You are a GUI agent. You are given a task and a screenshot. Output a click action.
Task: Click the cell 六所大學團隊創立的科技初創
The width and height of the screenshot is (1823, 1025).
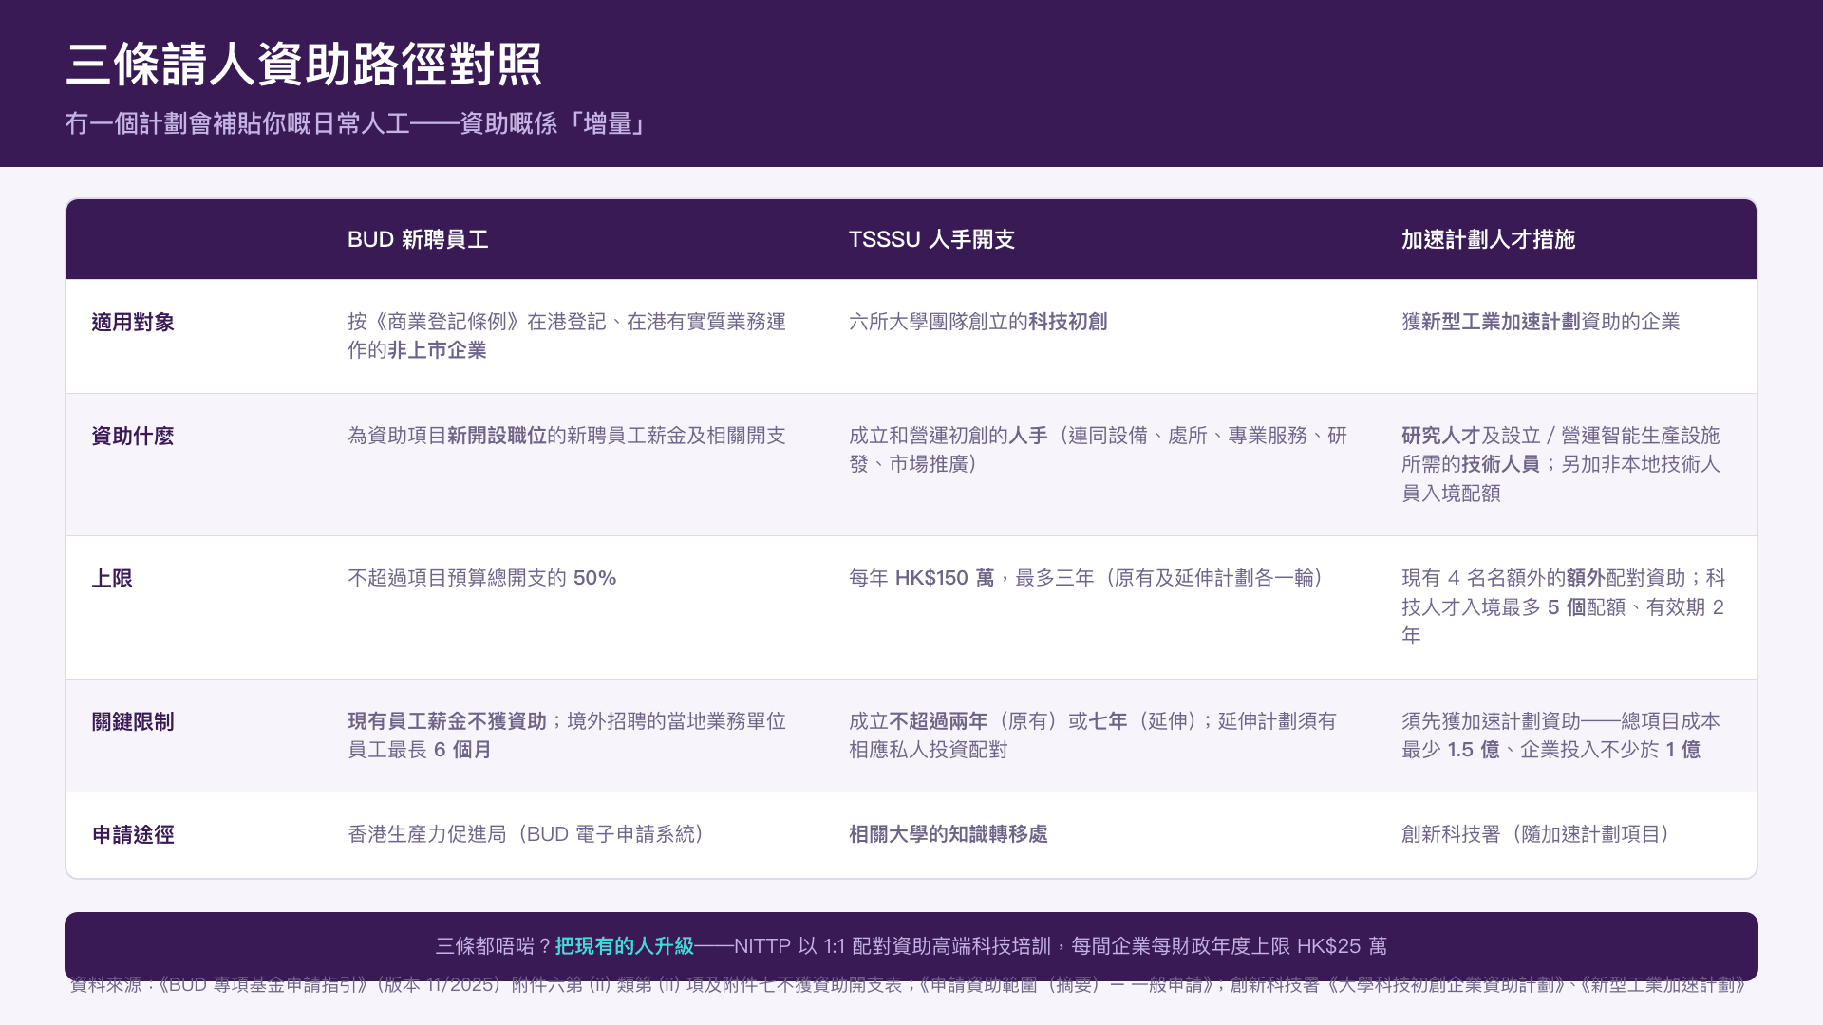(x=978, y=322)
